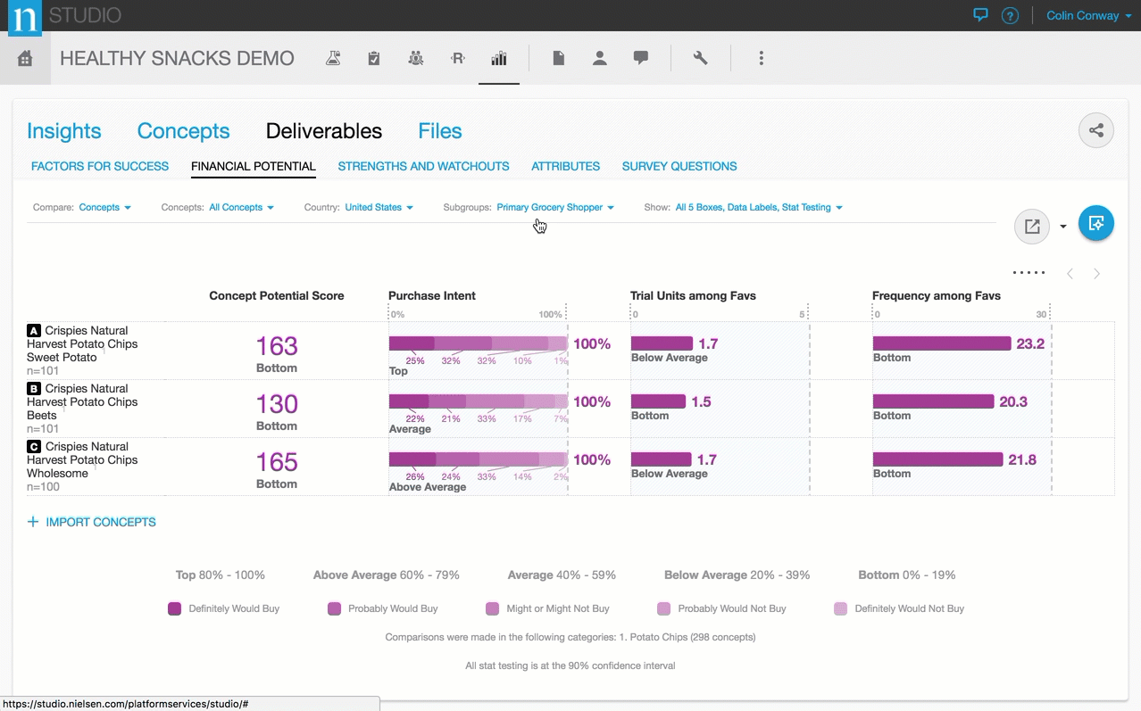Viewport: 1141px width, 711px height.
Task: Click Concept Potential Score column header
Action: [x=277, y=295]
